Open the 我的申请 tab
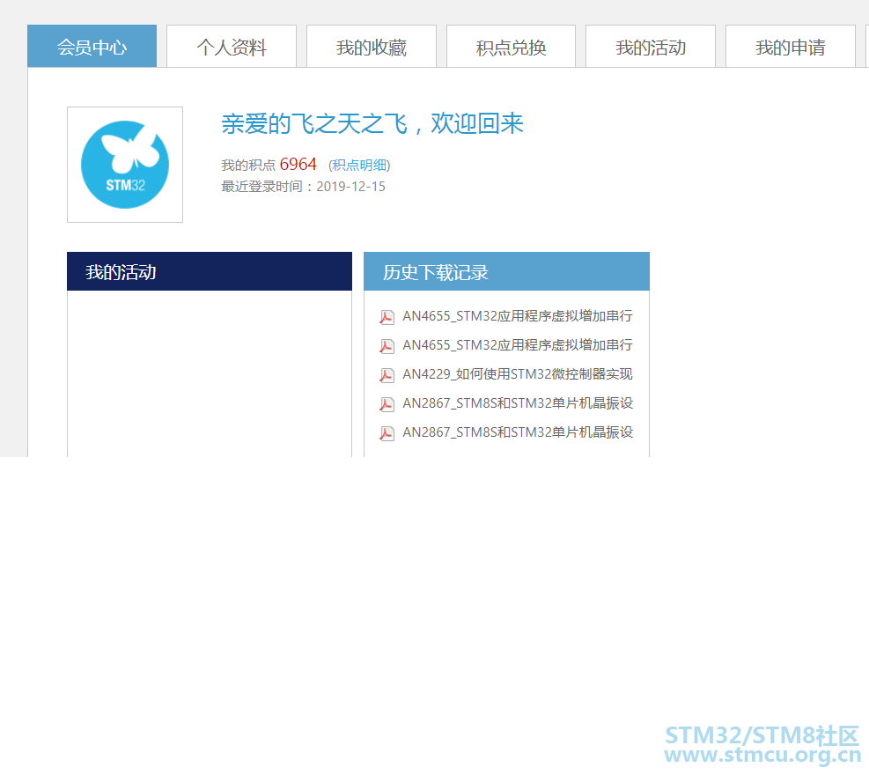The height and width of the screenshot is (775, 869). click(x=791, y=46)
